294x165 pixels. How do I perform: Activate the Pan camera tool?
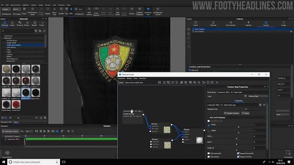point(67,11)
